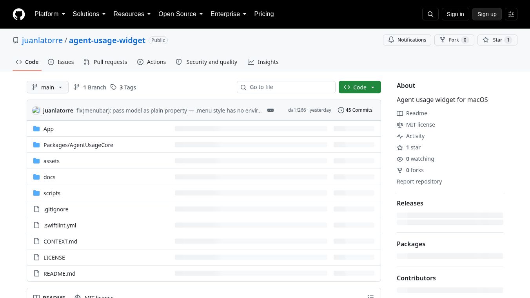530x298 pixels.
Task: Open appearance settings icon in header
Action: pos(511,14)
